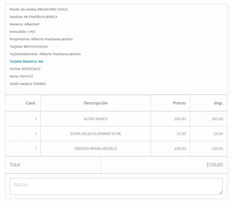Click the Precio column header

click(x=179, y=103)
